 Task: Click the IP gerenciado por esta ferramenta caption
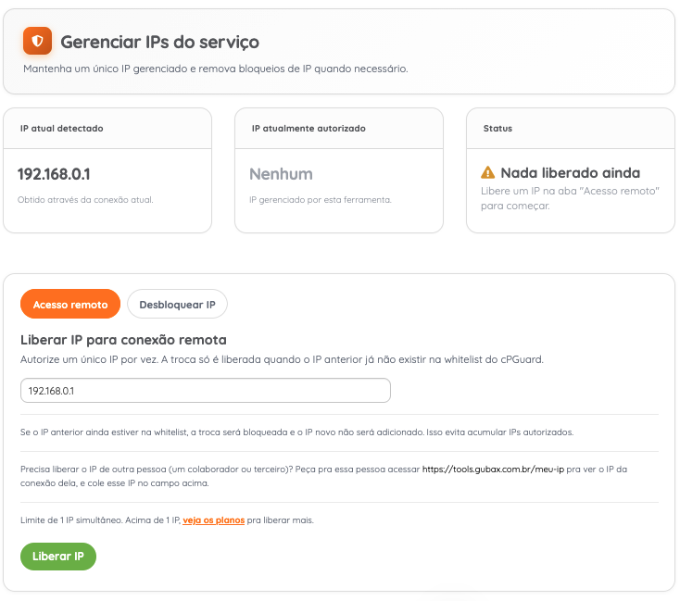tap(321, 200)
